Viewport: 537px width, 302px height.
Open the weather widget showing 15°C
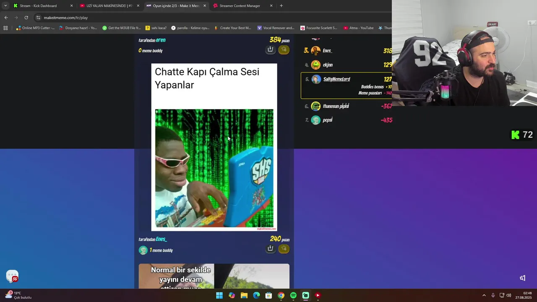(x=18, y=295)
